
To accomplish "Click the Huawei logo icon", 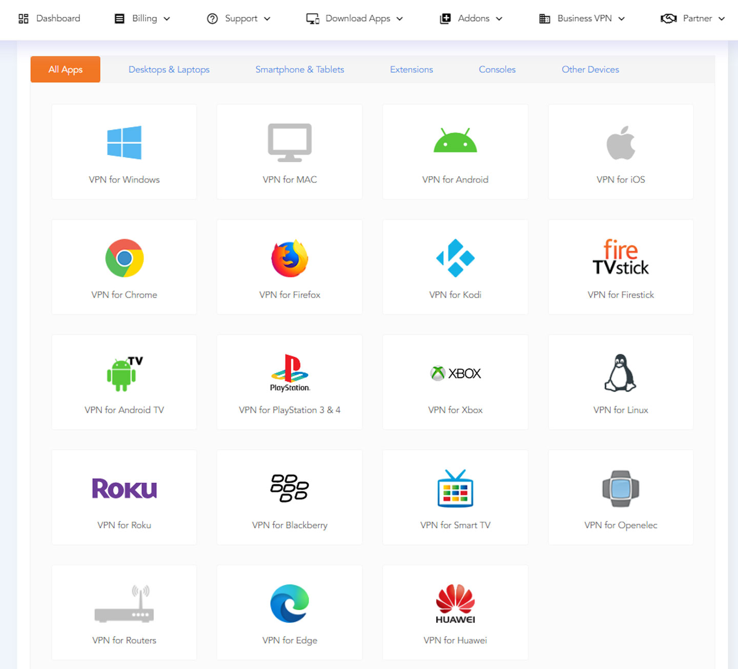I will point(455,603).
